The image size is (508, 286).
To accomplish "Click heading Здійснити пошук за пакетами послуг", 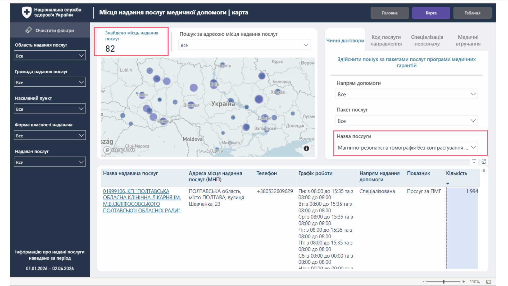I will [406, 62].
